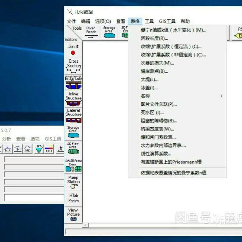The height and width of the screenshot is (242, 242).
Task: Open GIS工具 menu in HEC-RAS window
Action: 53,139
